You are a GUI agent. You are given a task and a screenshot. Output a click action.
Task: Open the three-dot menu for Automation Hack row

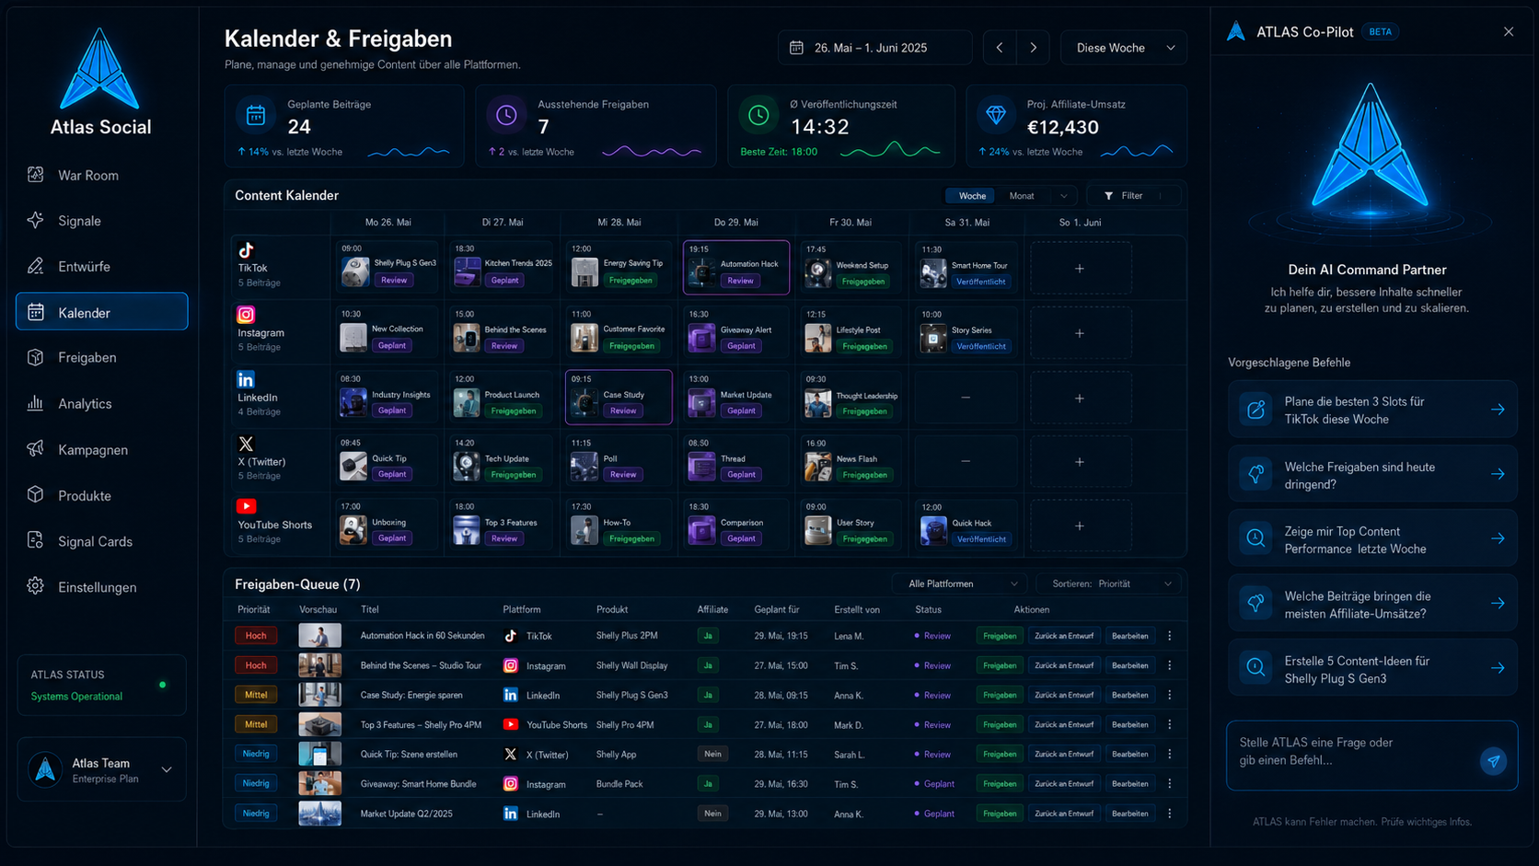[1170, 636]
